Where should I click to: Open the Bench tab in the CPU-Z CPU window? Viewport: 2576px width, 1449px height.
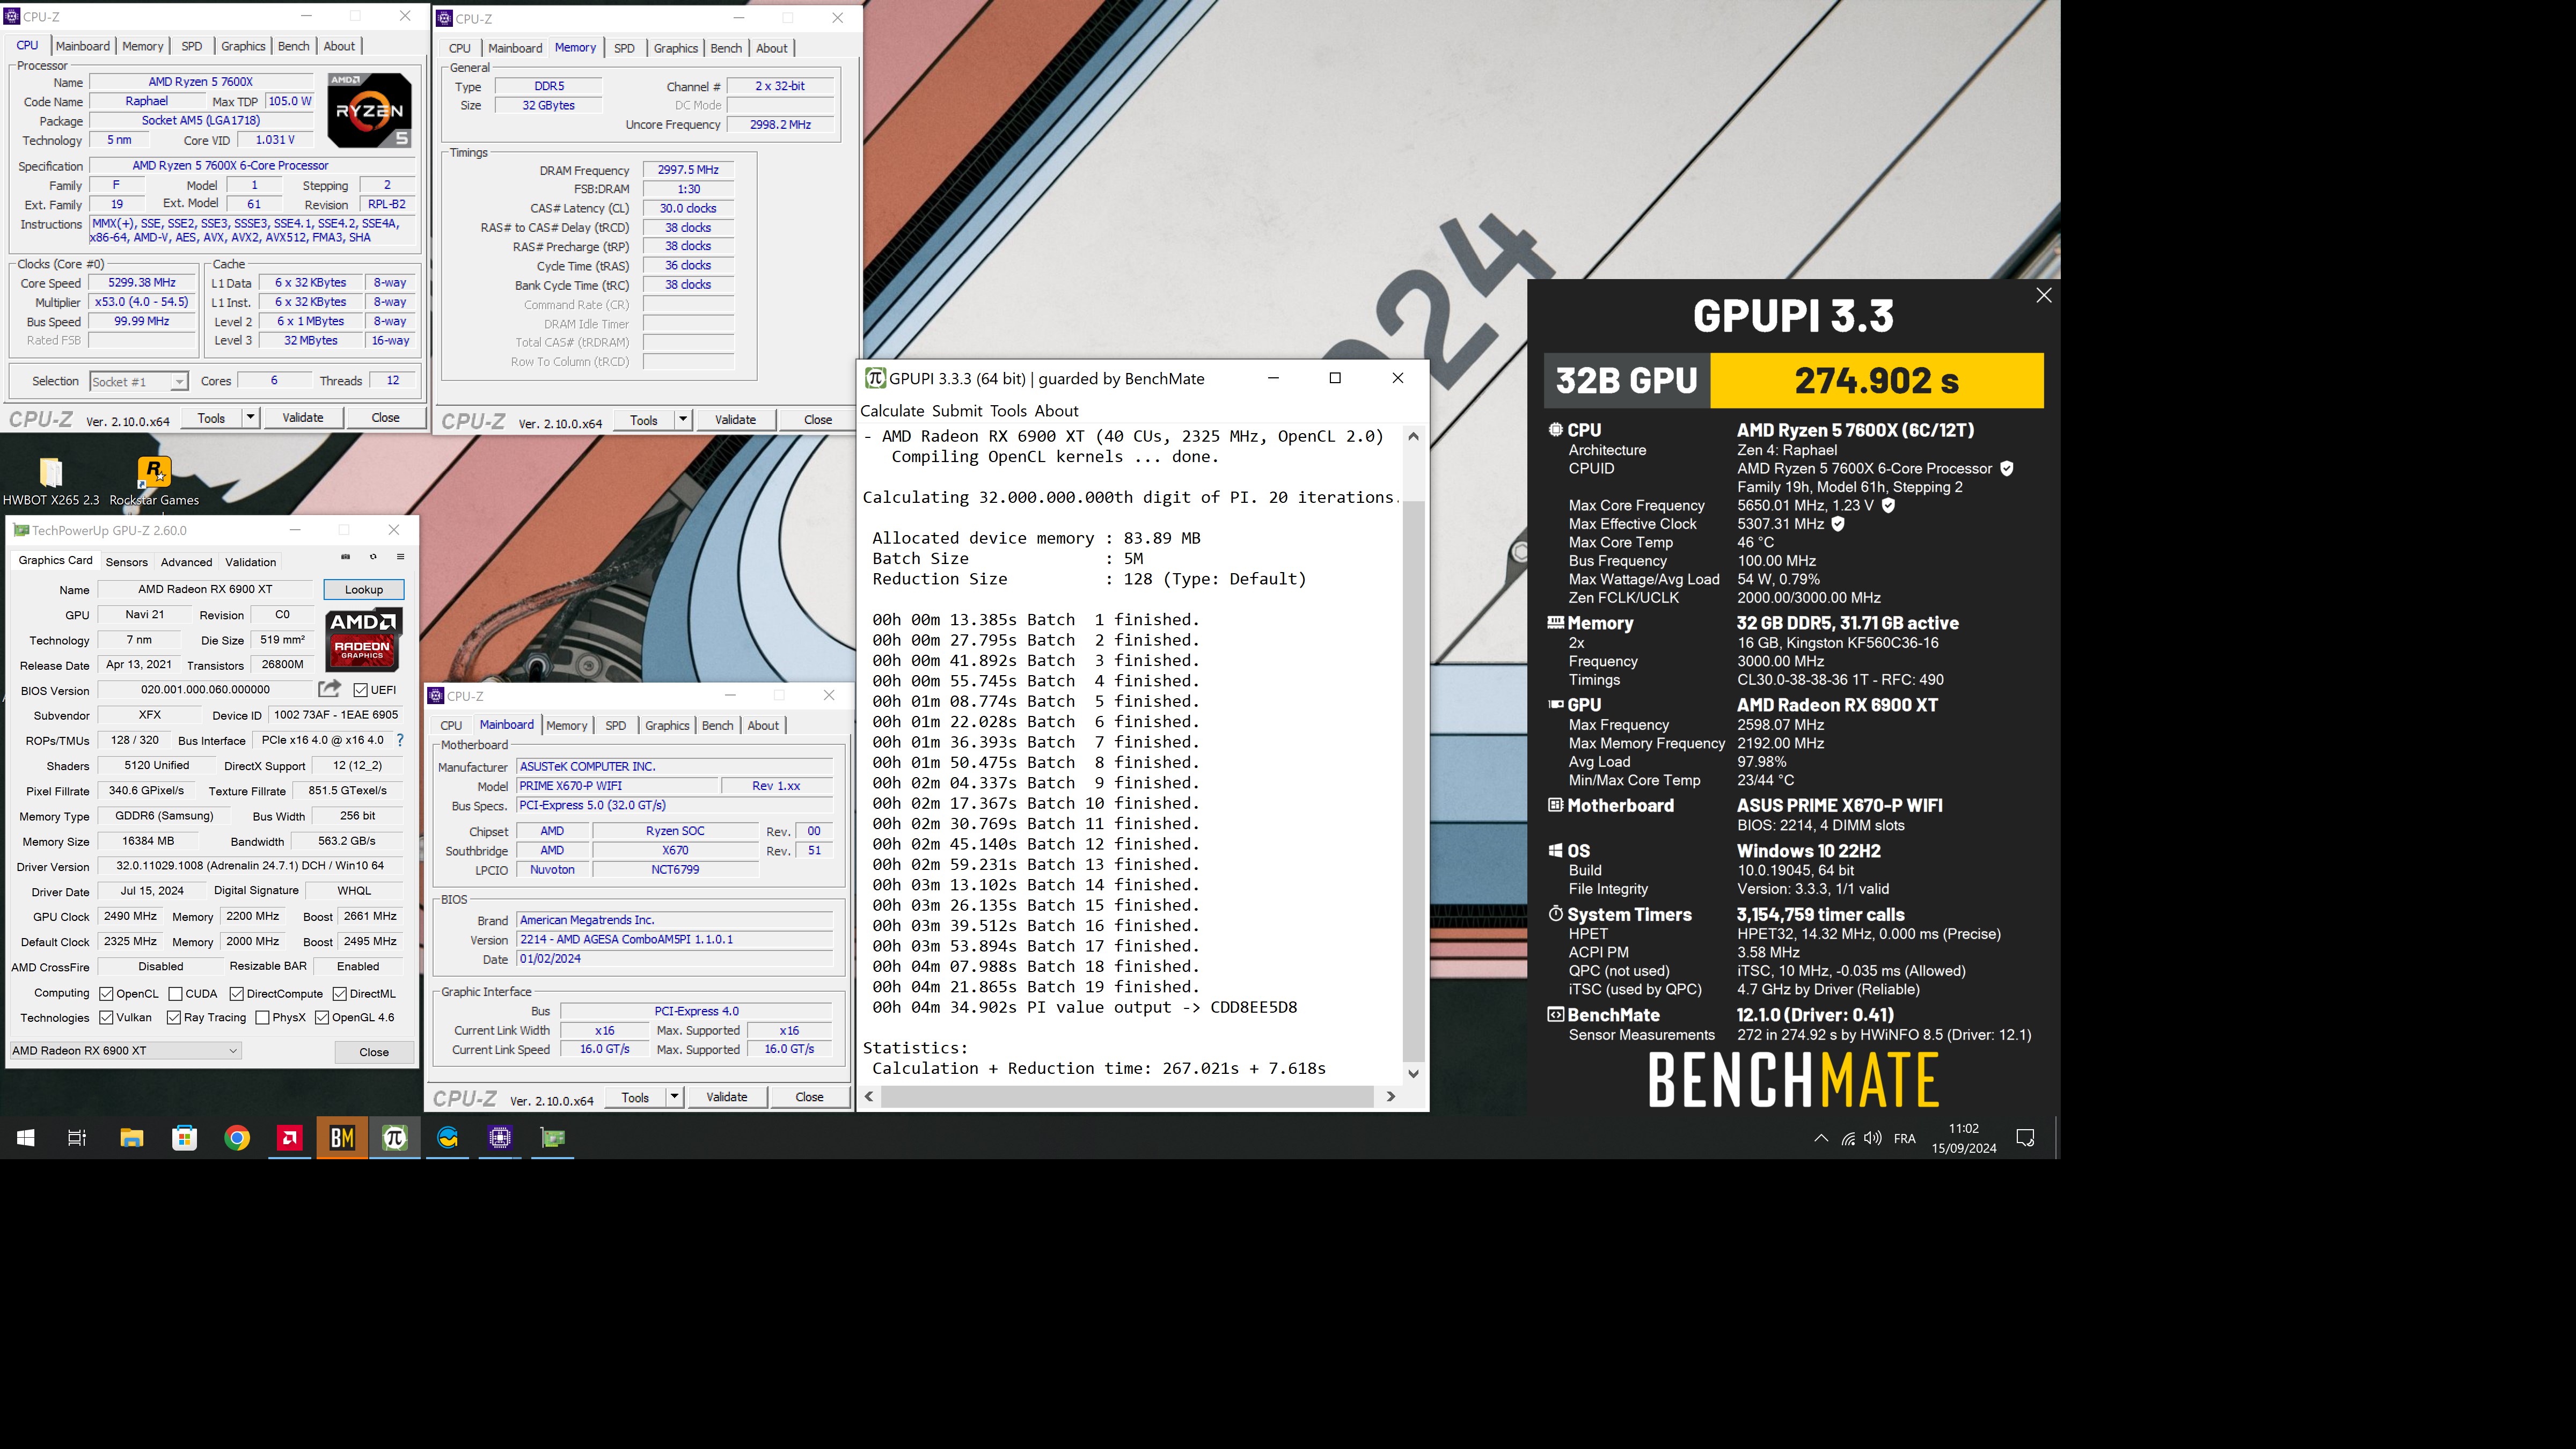tap(294, 46)
